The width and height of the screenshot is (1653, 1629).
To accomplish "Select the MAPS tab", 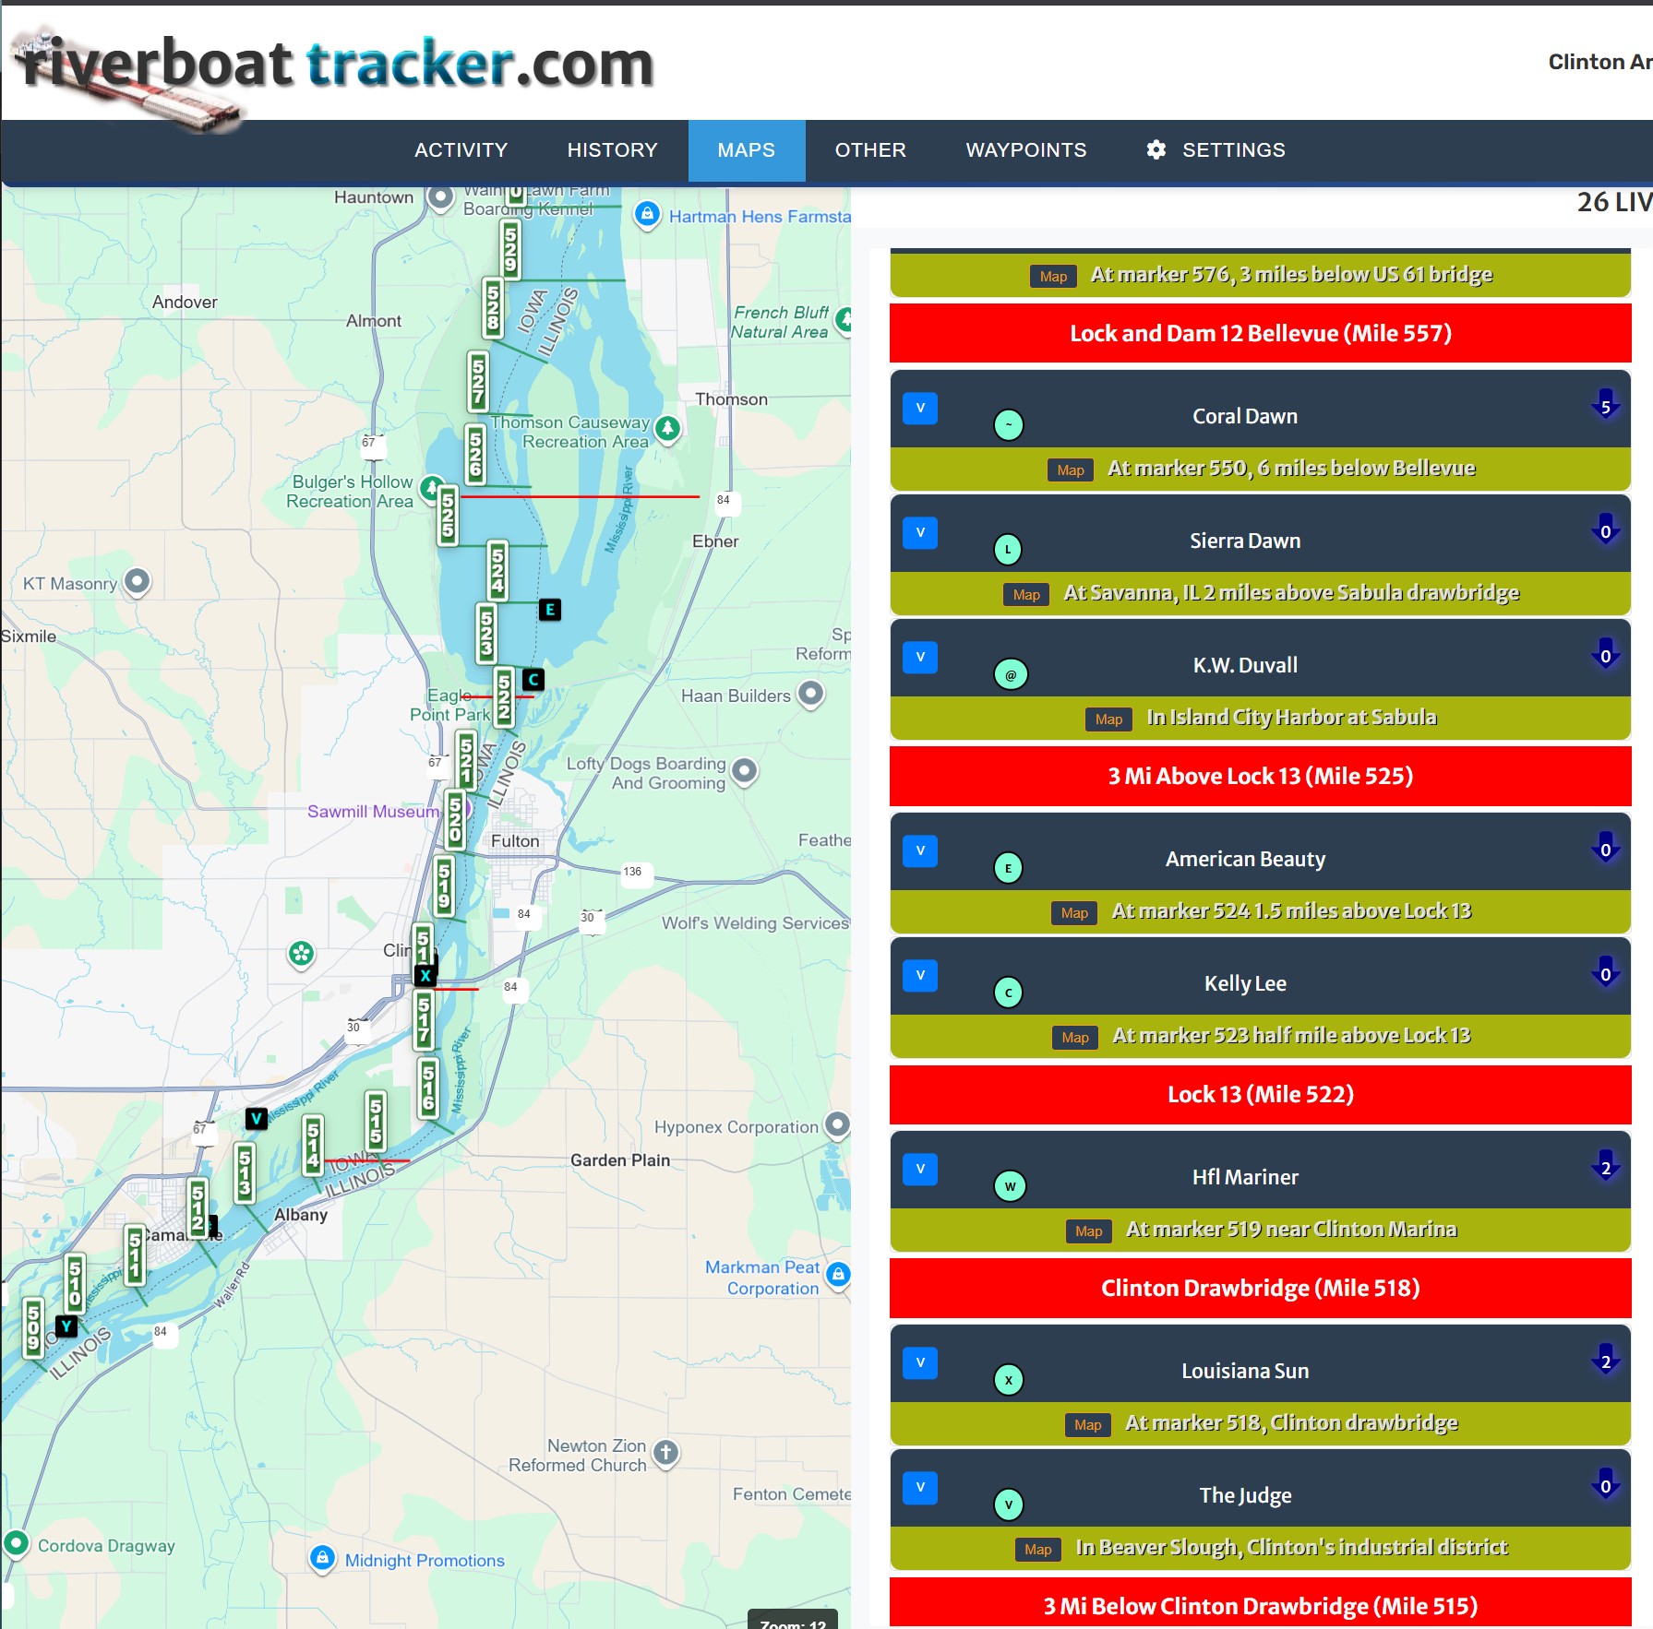I will 747,150.
